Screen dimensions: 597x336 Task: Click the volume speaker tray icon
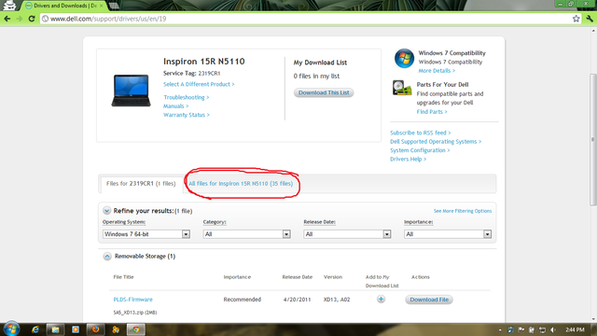553,329
